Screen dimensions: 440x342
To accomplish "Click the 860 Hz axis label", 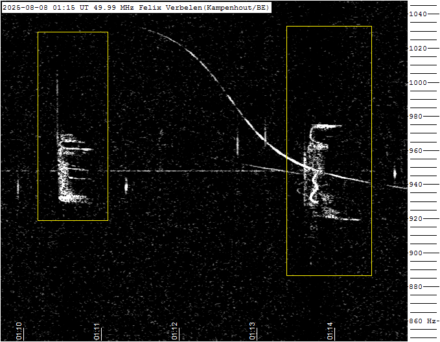I will coord(423,321).
